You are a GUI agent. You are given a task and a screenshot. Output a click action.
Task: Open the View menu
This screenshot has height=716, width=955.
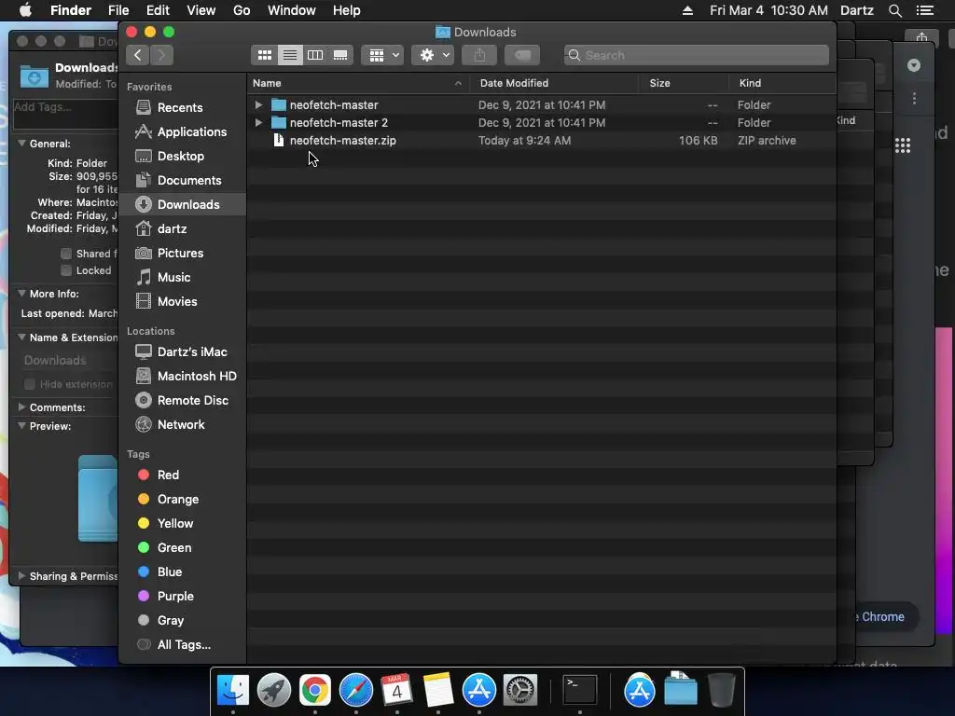pos(201,10)
